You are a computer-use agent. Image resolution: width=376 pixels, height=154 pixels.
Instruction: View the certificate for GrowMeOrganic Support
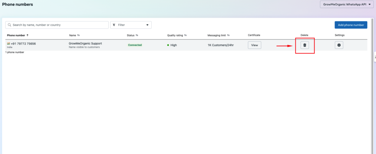[x=254, y=45]
